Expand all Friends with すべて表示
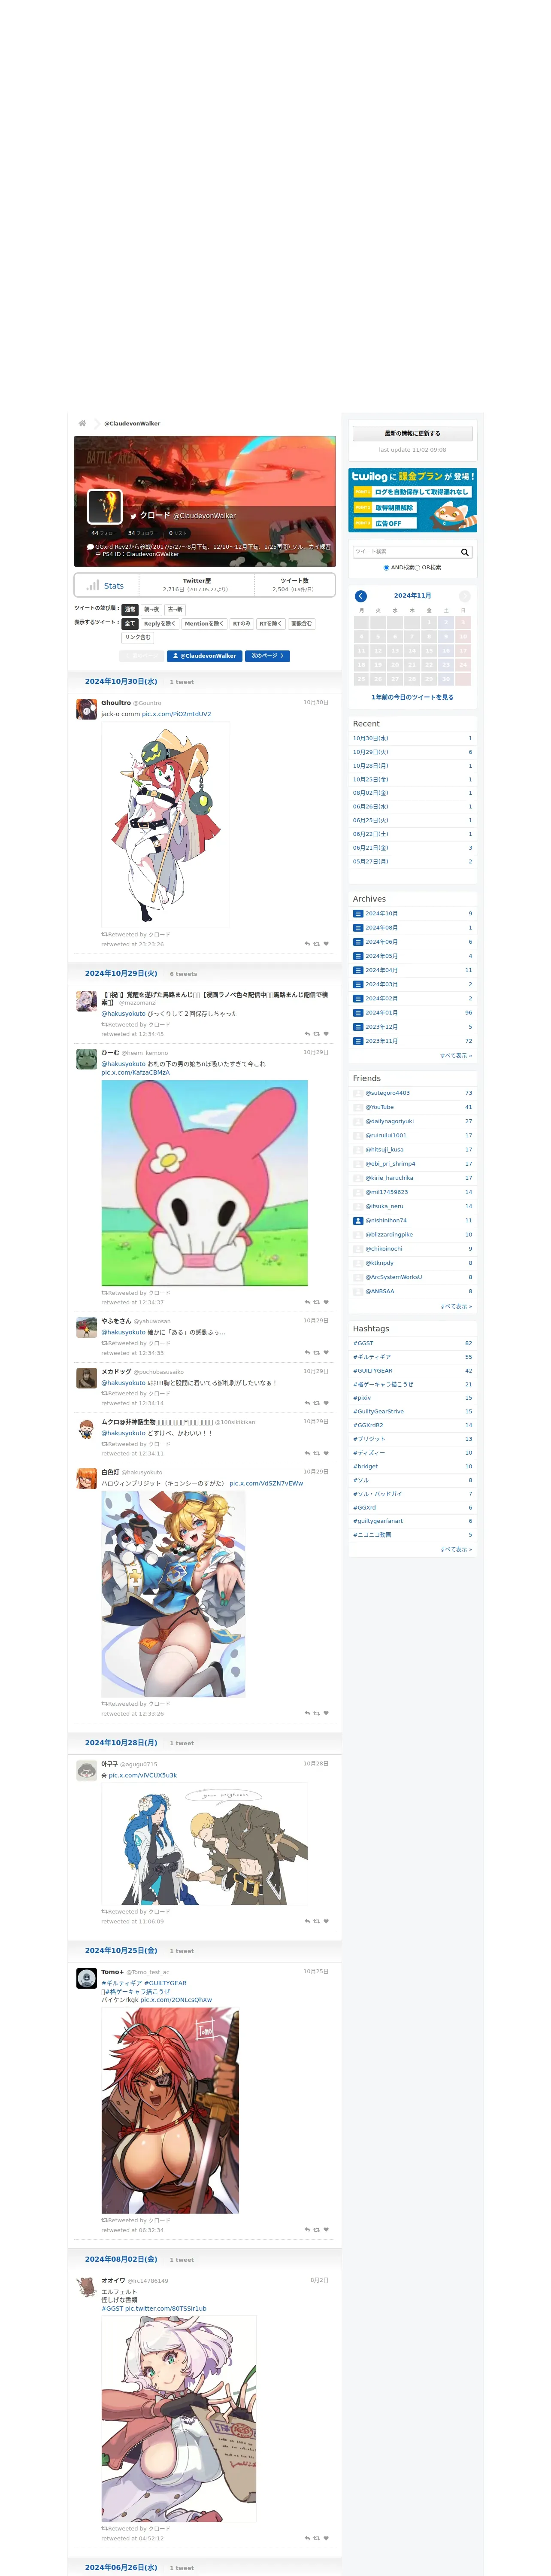Screen dimensions: 551x2576 (x=456, y=1306)
